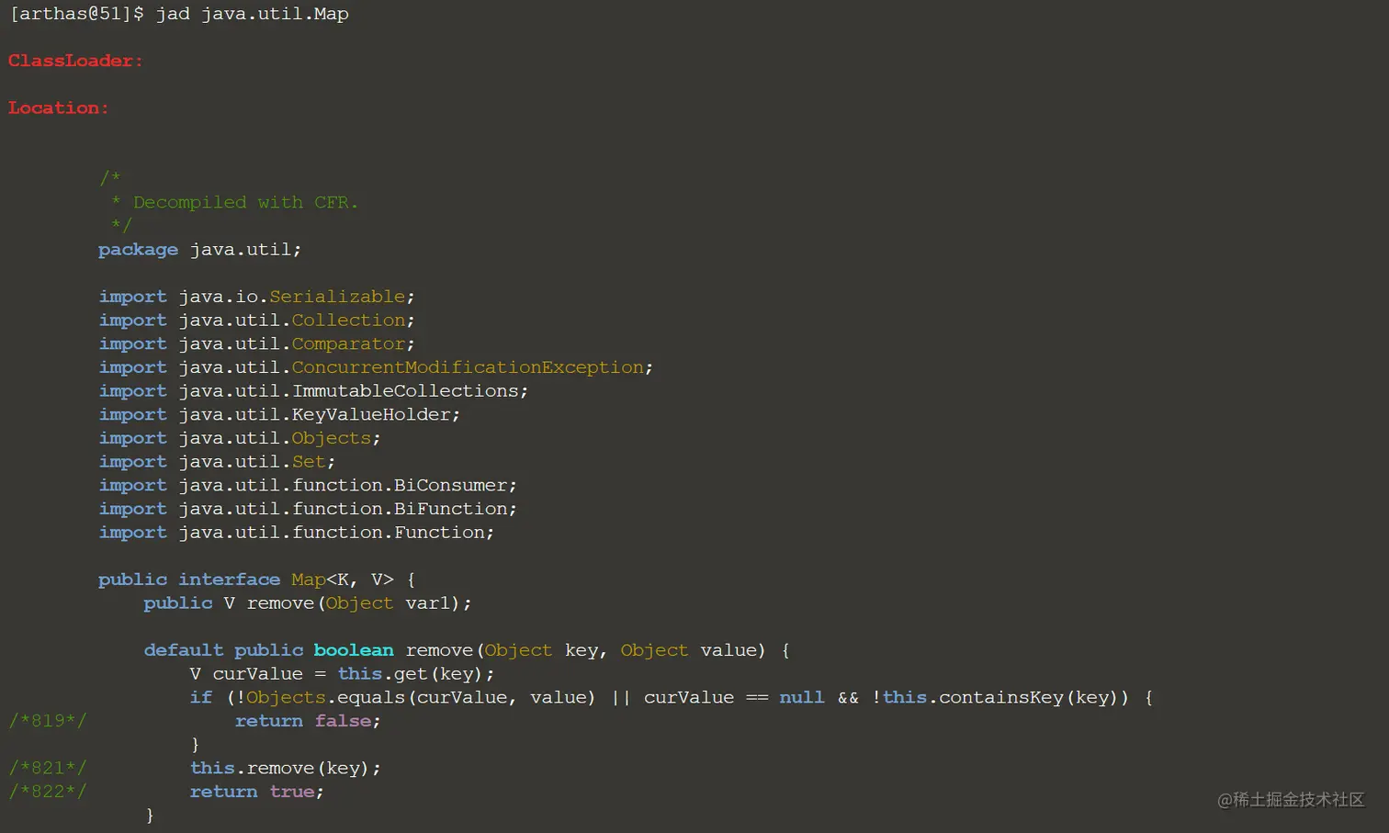Click the '/*819*/' line marker

48,721
